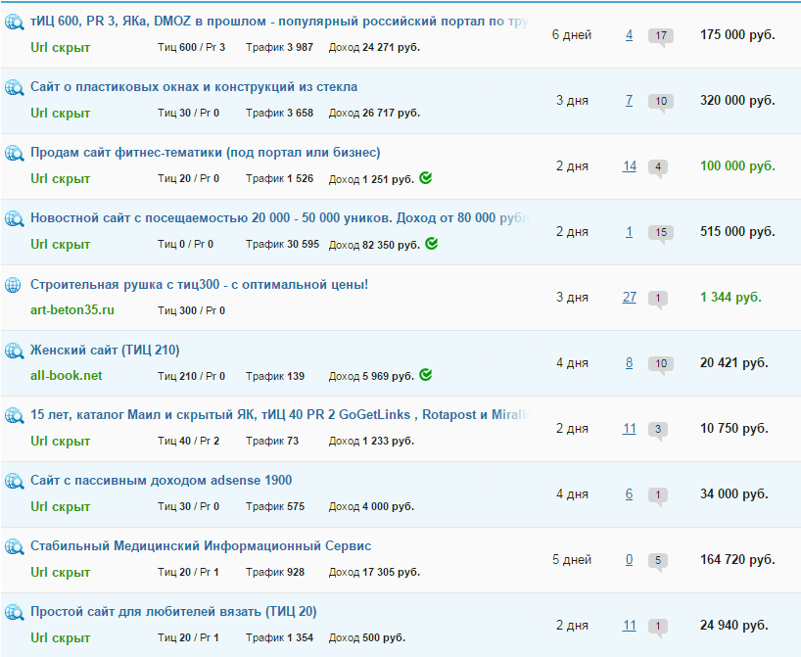Click Тиц 300 / Pr 0 text
The width and height of the screenshot is (801, 657).
(191, 310)
